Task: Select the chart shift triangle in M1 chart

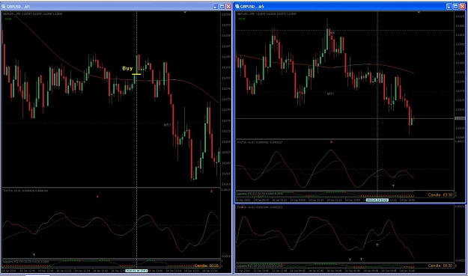Action: tap(185, 12)
